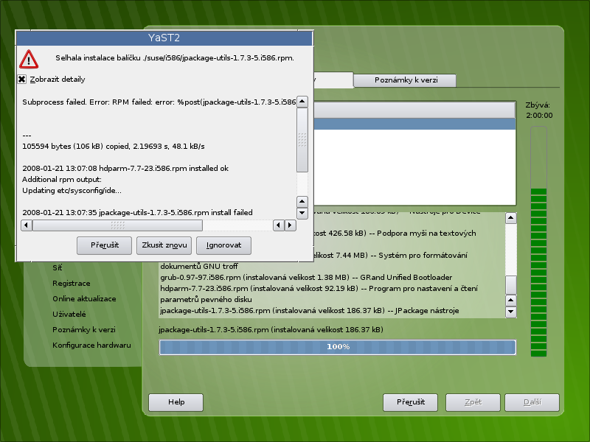The height and width of the screenshot is (442, 590).
Task: Click the top up arrow of the package log scrollbar
Action: pos(510,218)
